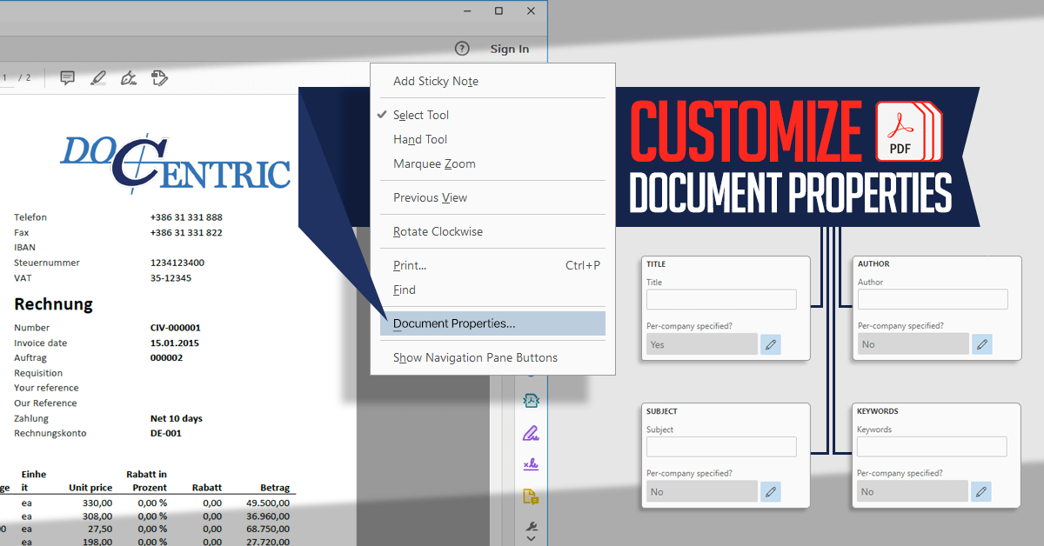Image resolution: width=1044 pixels, height=546 pixels.
Task: Open the More Tools wrench icon
Action: (531, 526)
